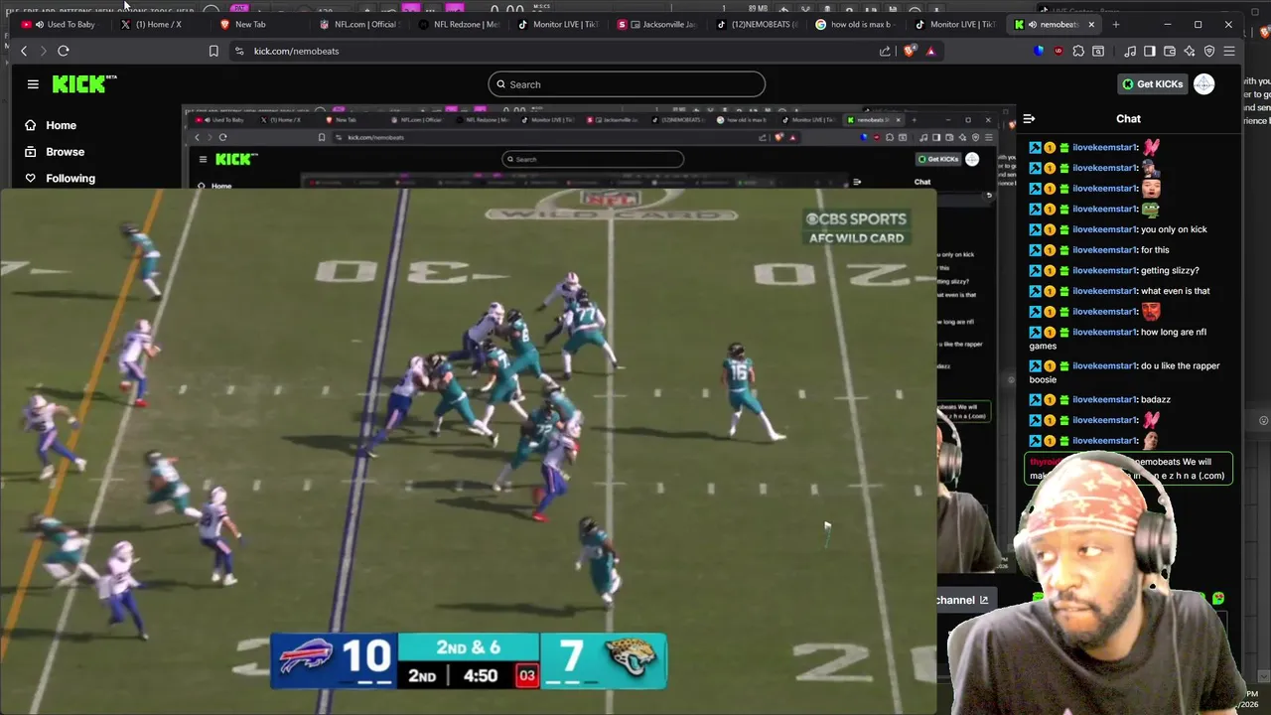The image size is (1271, 715).
Task: Click username on 'what even is that' message
Action: 1104,291
